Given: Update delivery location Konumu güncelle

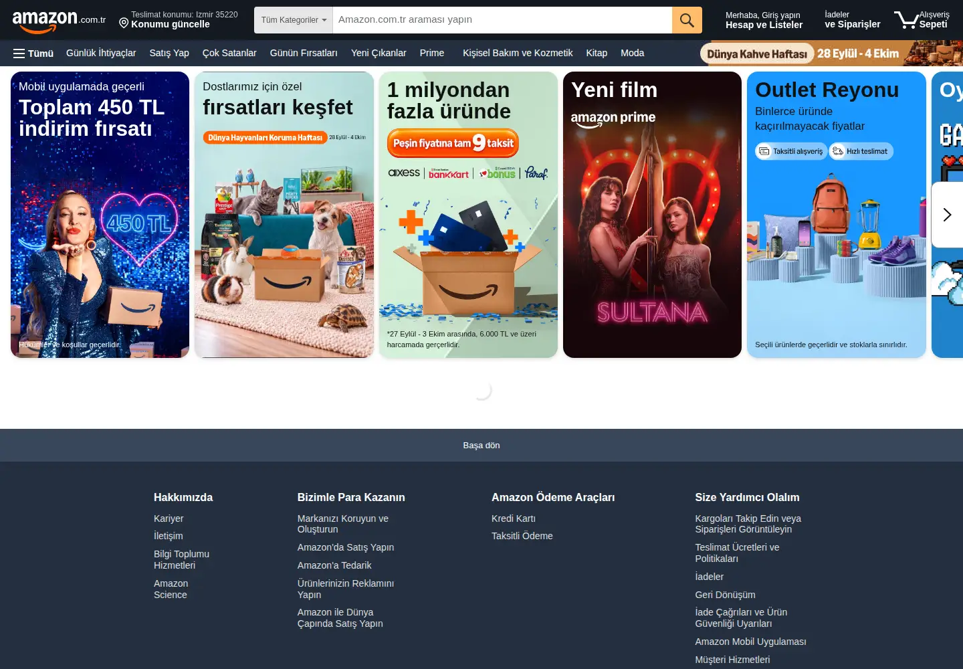Looking at the screenshot, I should (171, 24).
